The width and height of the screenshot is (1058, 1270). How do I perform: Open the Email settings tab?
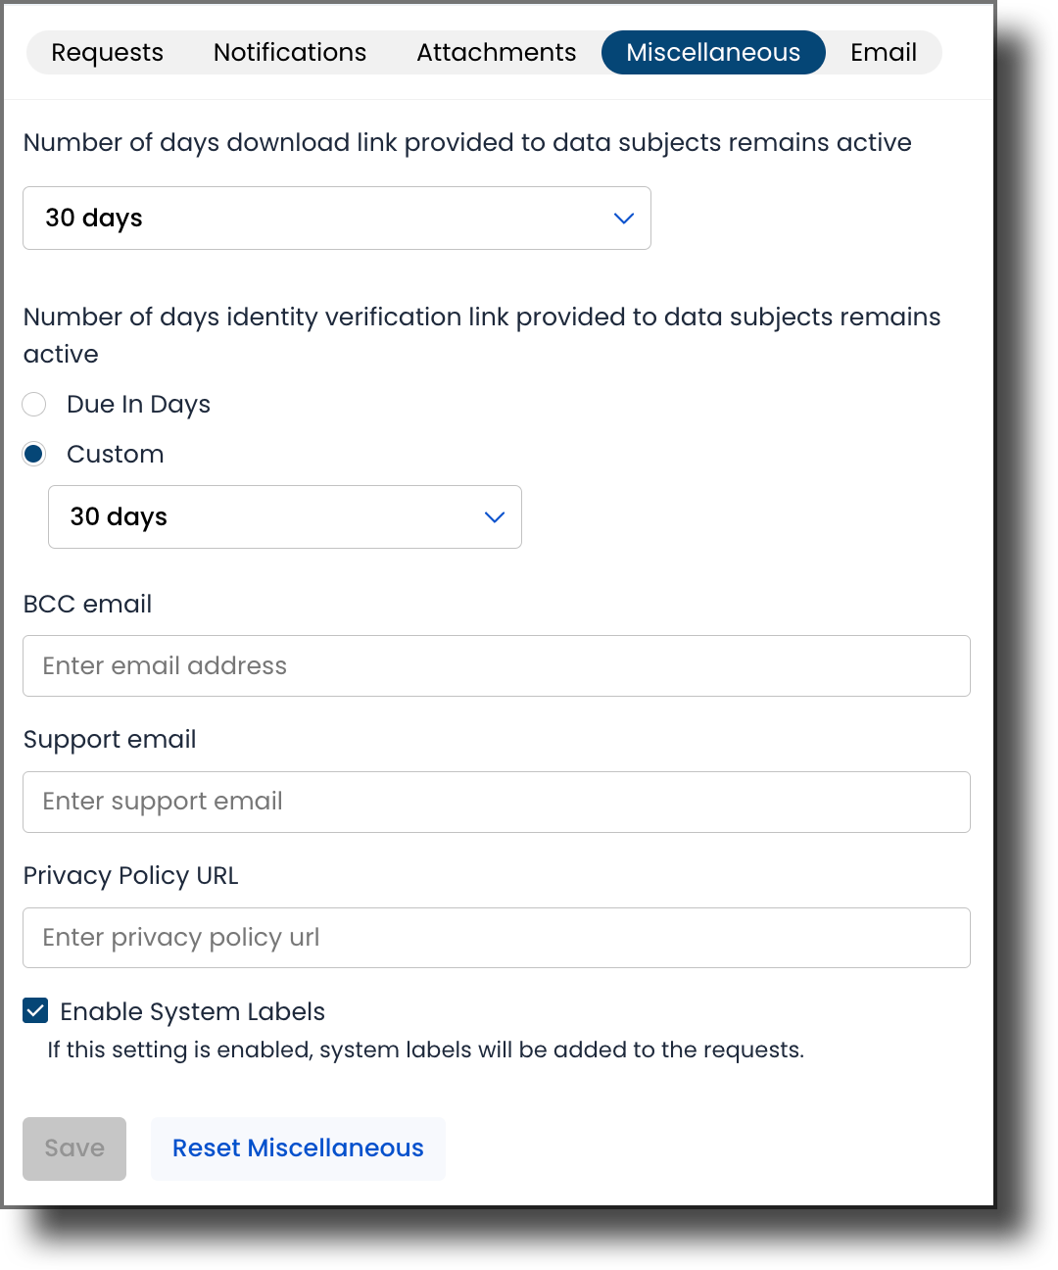tap(883, 52)
